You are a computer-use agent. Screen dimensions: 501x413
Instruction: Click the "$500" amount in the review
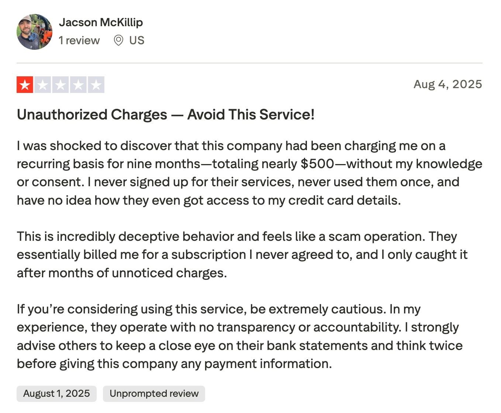317,164
